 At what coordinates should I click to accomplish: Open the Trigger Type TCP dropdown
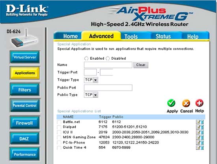(91, 80)
